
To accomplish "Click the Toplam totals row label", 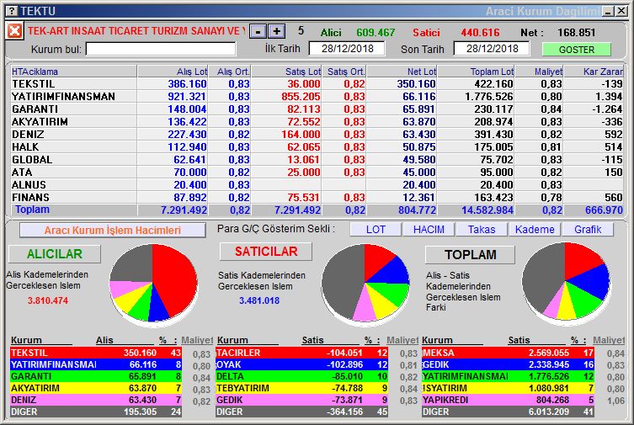I will coord(32,210).
